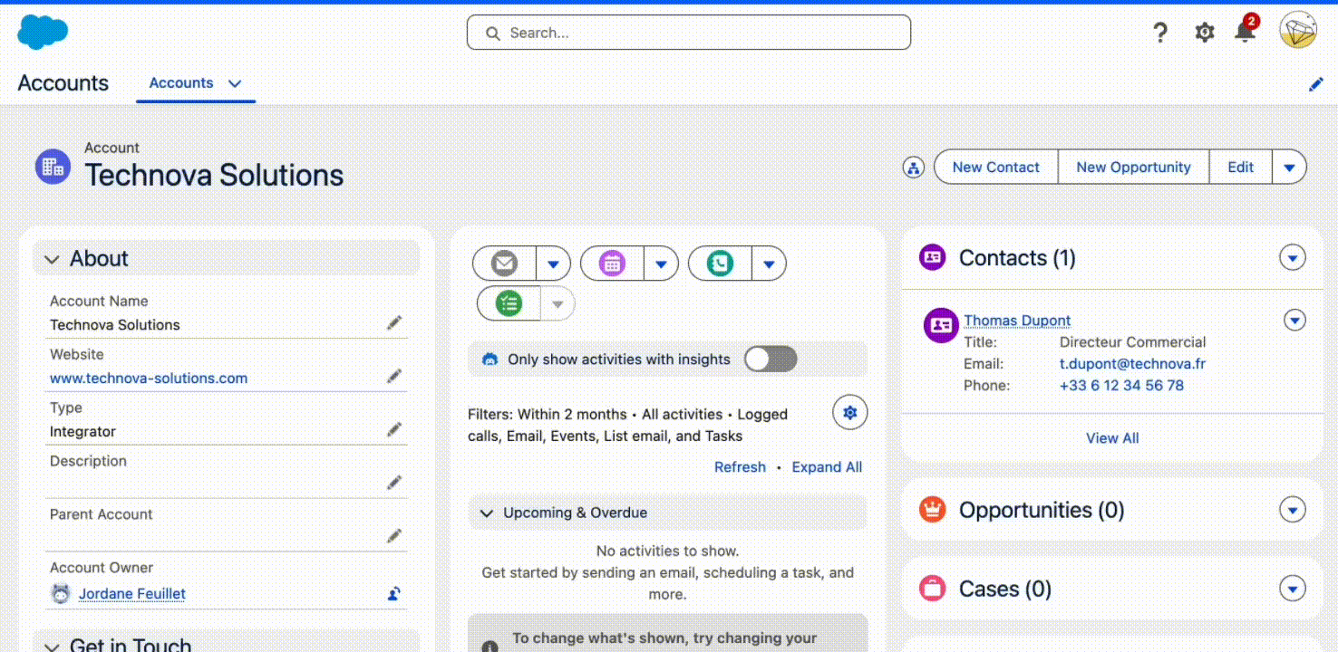Toggle Only show activities with insights
The width and height of the screenshot is (1338, 652).
coord(771,360)
